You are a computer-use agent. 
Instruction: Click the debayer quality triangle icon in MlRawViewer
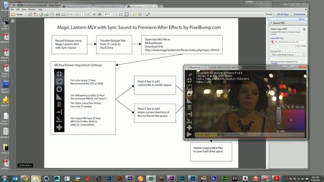(x=189, y=101)
